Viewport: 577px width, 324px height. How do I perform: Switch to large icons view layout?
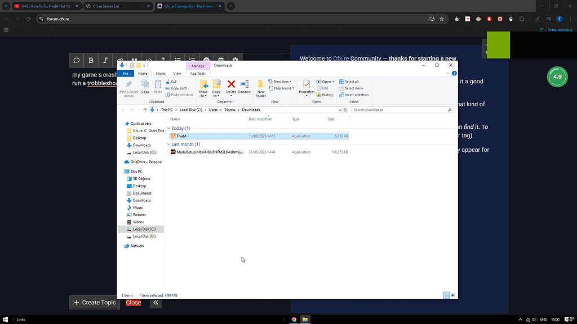tap(453, 295)
